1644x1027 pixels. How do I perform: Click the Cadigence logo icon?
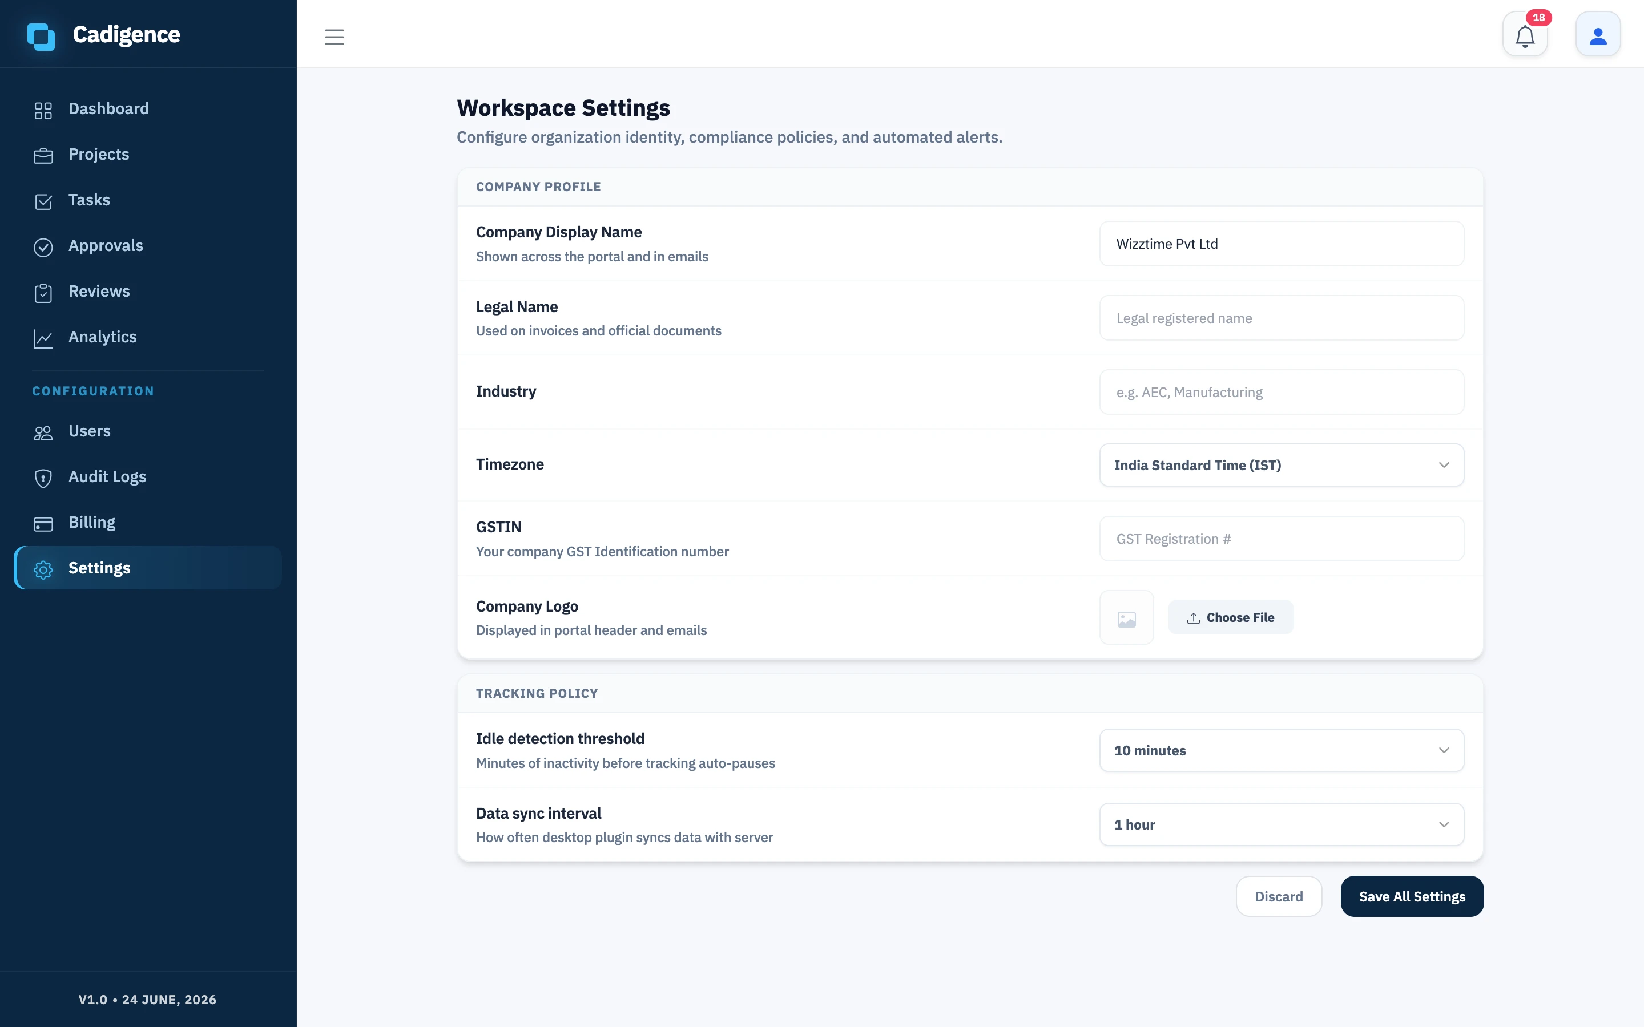[x=41, y=36]
